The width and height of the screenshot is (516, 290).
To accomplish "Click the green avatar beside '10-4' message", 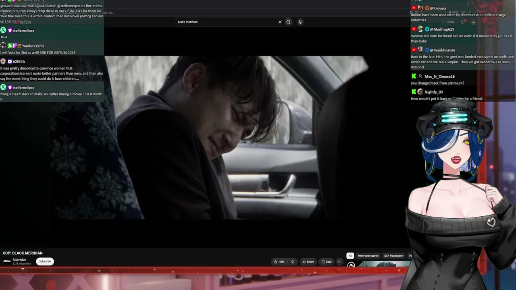I will [3, 30].
